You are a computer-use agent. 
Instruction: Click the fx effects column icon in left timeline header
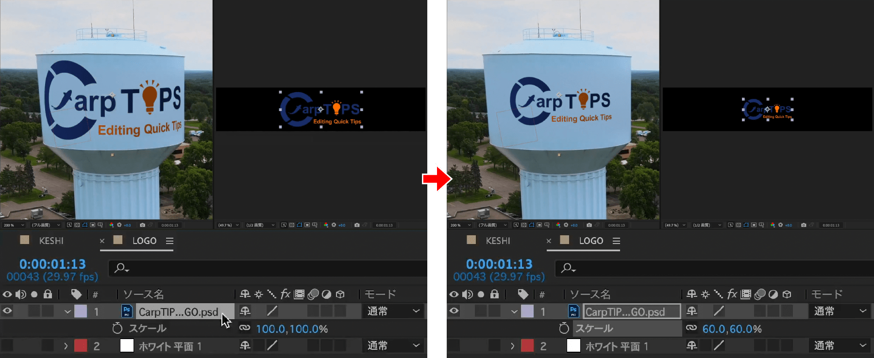coord(286,294)
